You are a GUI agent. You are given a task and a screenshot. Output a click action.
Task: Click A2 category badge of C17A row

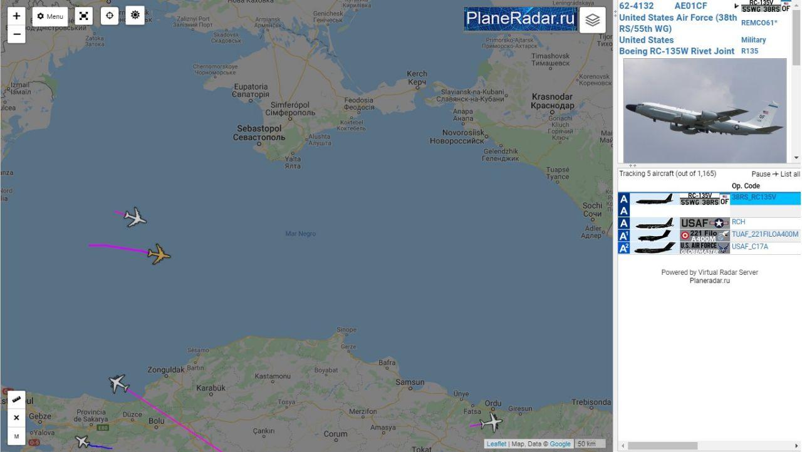point(624,248)
